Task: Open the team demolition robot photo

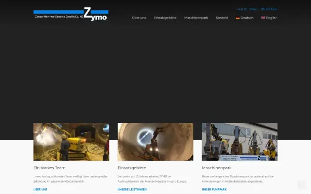Action: point(71,142)
